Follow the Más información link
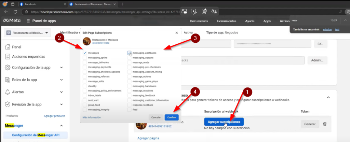 [92, 117]
